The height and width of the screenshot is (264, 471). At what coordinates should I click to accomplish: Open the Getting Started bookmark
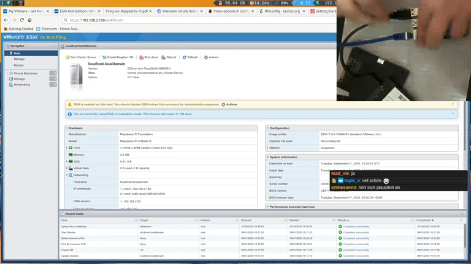(18, 29)
